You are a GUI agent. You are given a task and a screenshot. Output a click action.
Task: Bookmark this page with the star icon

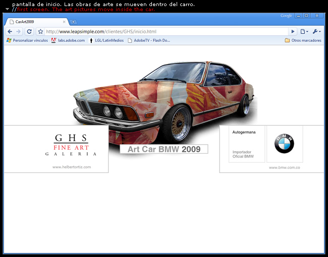pyautogui.click(x=40, y=31)
